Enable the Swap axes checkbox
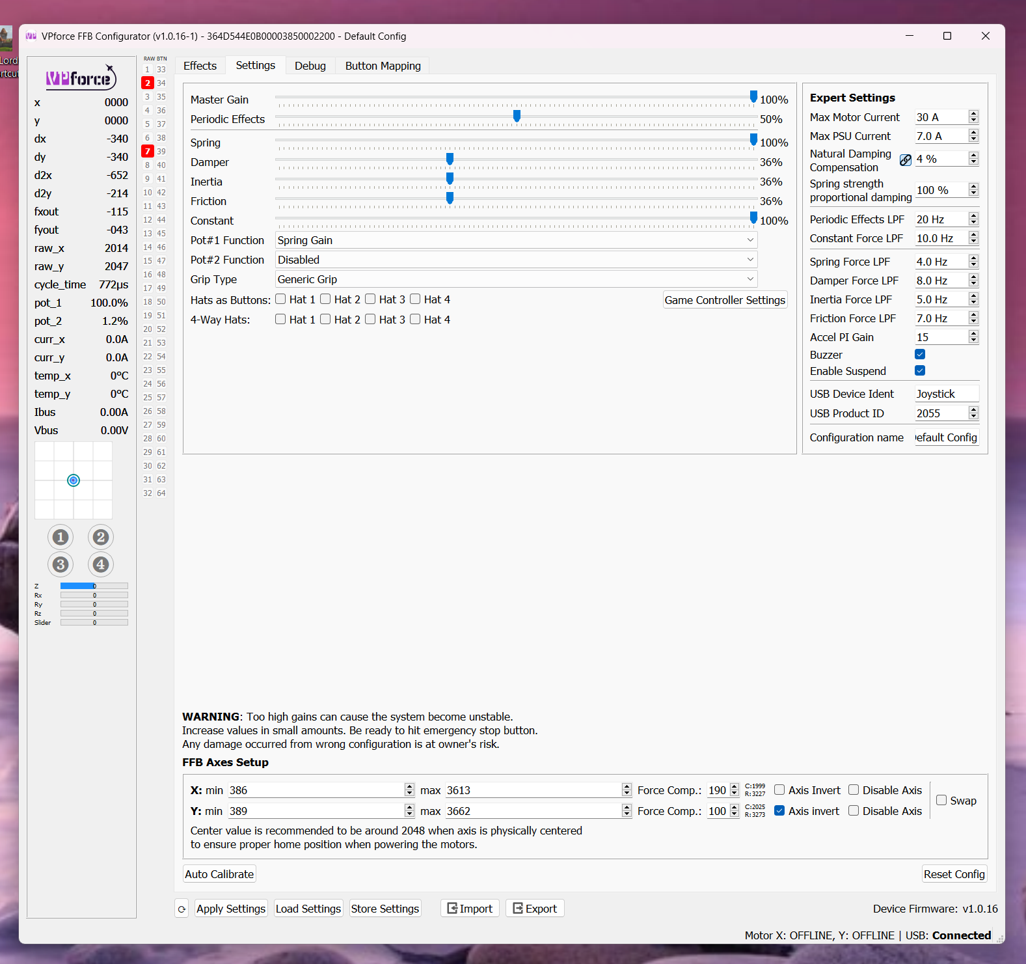The width and height of the screenshot is (1026, 964). click(x=941, y=801)
